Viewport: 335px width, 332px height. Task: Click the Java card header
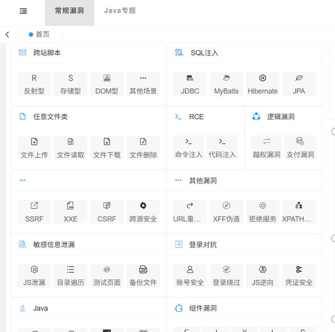[x=88, y=308]
